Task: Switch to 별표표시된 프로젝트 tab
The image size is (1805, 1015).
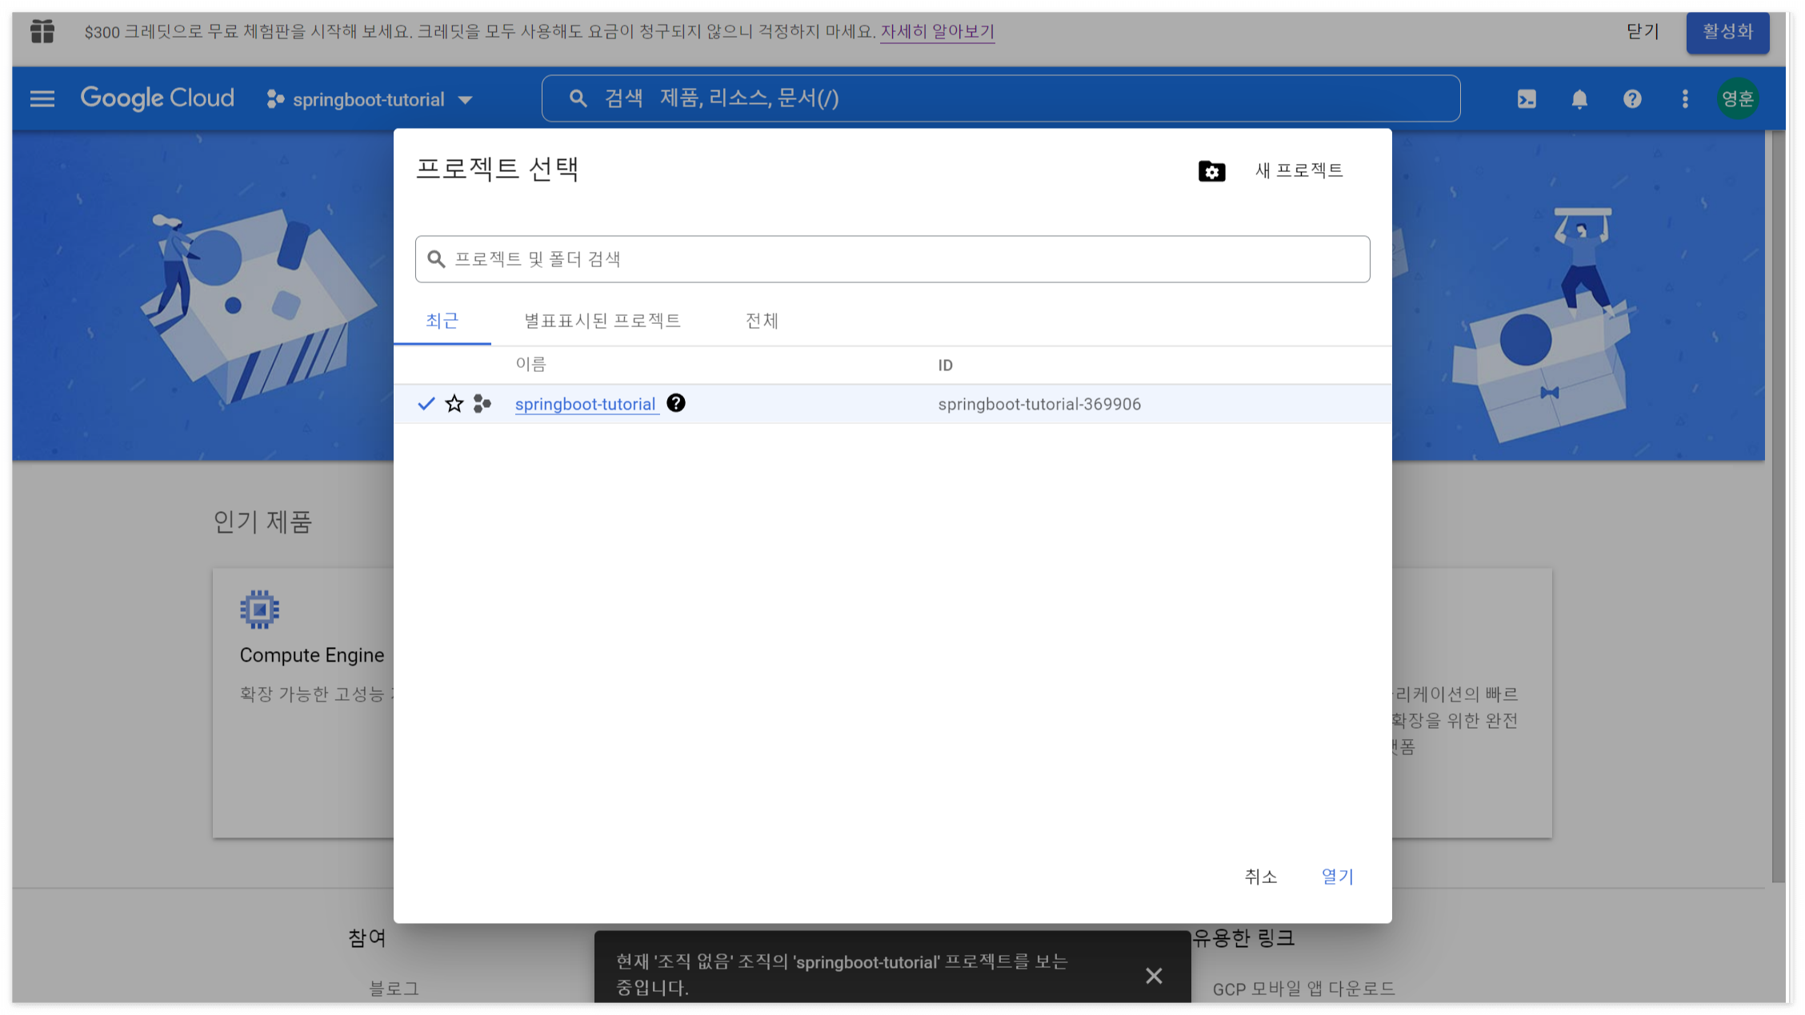Action: [x=602, y=321]
